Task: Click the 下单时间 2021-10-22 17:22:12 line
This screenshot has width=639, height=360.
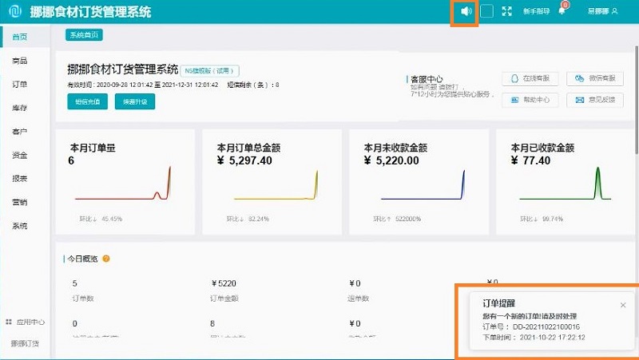Action: coord(534,338)
